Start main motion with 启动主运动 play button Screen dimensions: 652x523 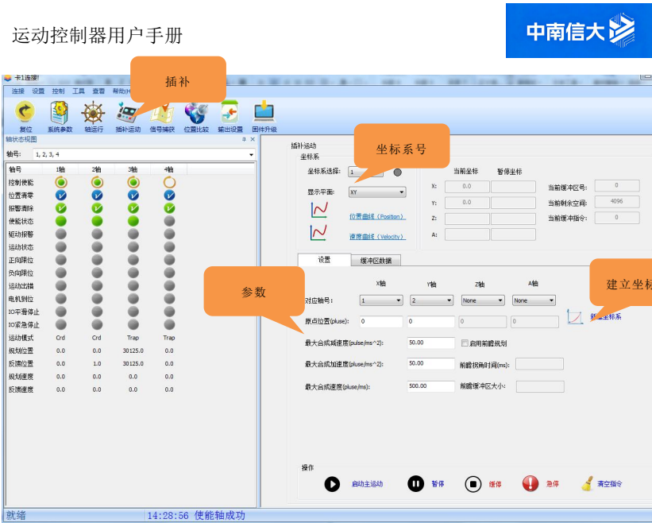click(332, 483)
